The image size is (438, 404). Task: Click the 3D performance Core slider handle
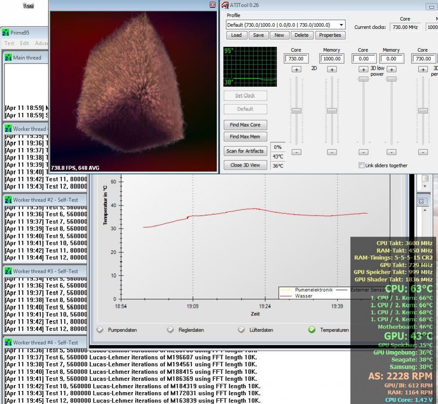pos(423,111)
